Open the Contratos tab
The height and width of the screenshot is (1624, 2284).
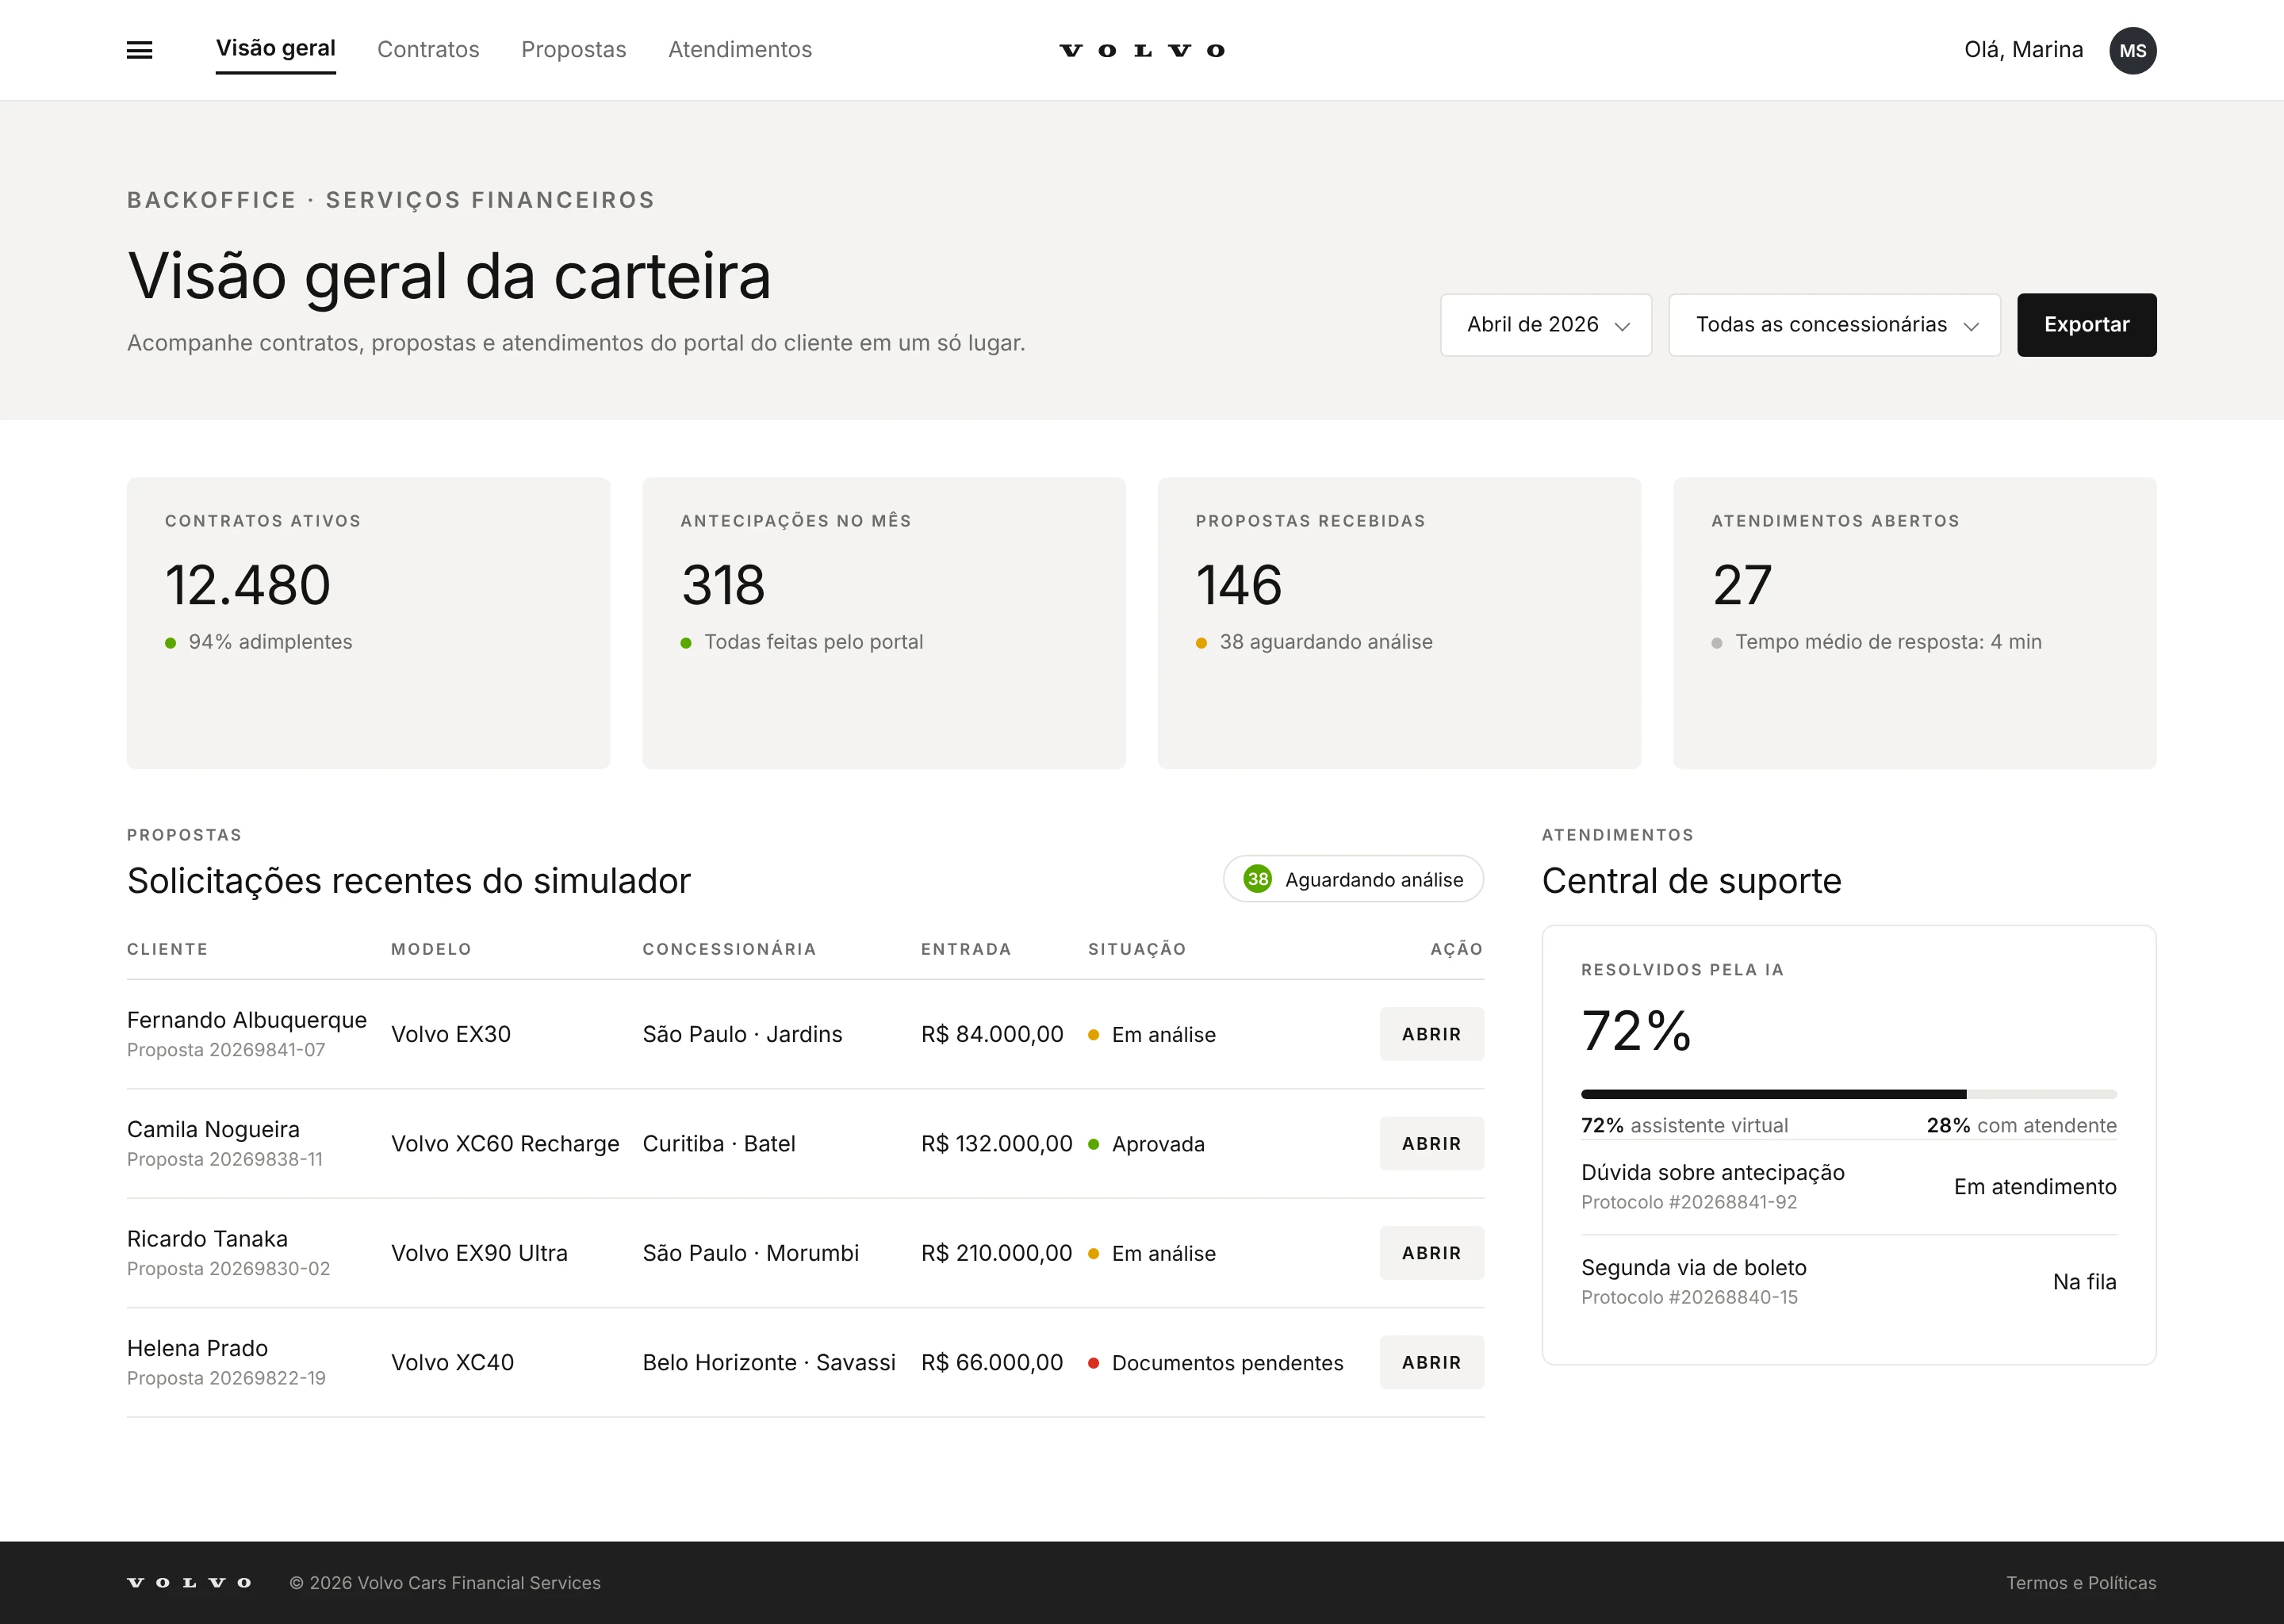tap(428, 49)
